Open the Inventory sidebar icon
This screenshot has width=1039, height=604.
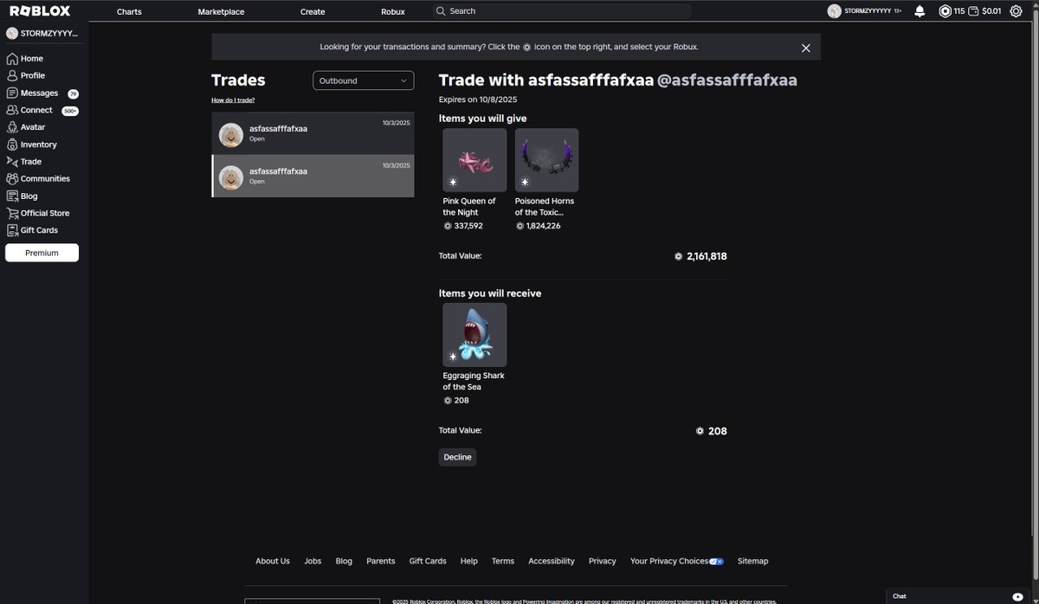click(12, 145)
